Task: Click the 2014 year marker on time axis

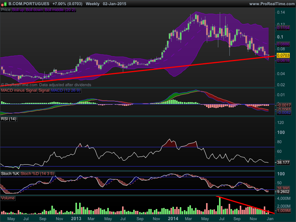Action: [x=172, y=219]
